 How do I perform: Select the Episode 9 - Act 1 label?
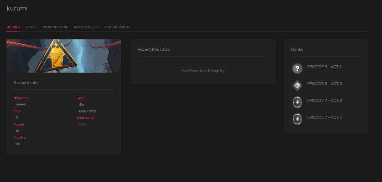[x=324, y=67]
